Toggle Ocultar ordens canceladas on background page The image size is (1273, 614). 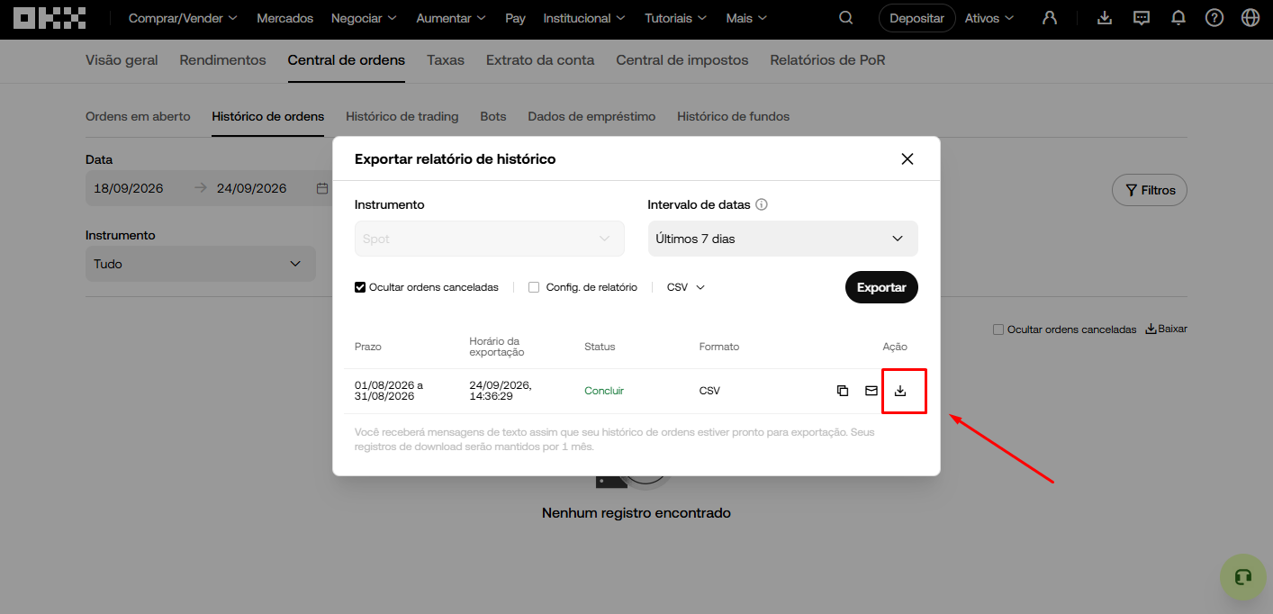click(998, 330)
